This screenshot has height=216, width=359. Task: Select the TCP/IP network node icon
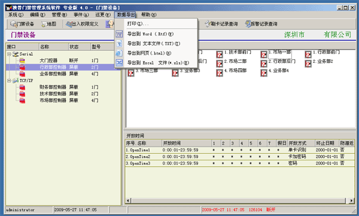point(16,80)
